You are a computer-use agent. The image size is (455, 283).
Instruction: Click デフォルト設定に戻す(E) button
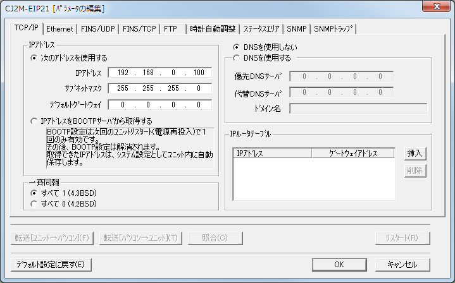click(x=51, y=264)
